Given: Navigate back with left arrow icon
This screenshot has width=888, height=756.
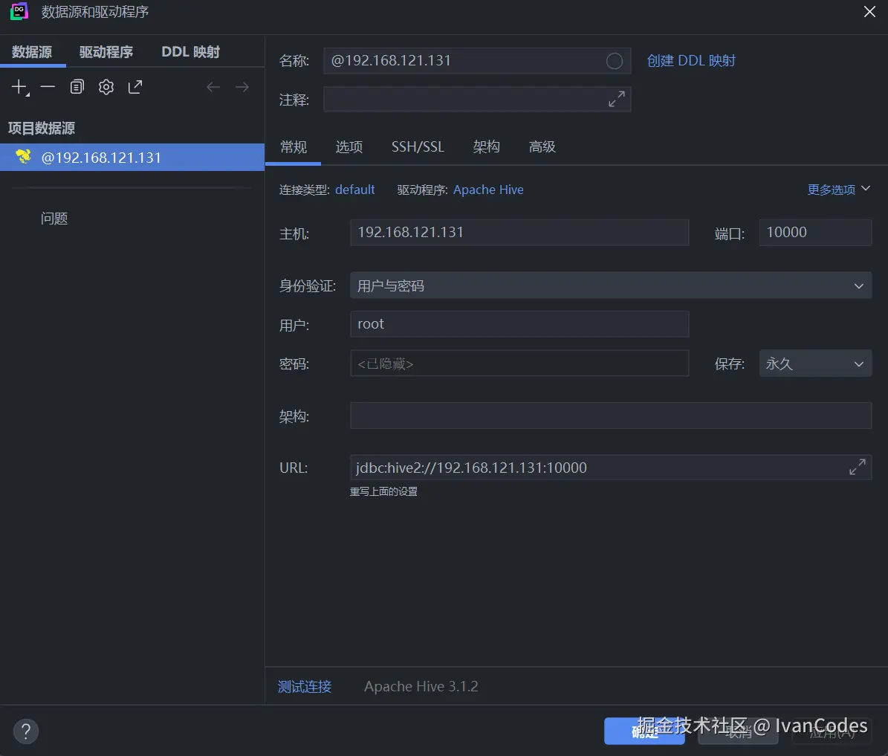Looking at the screenshot, I should pos(213,87).
